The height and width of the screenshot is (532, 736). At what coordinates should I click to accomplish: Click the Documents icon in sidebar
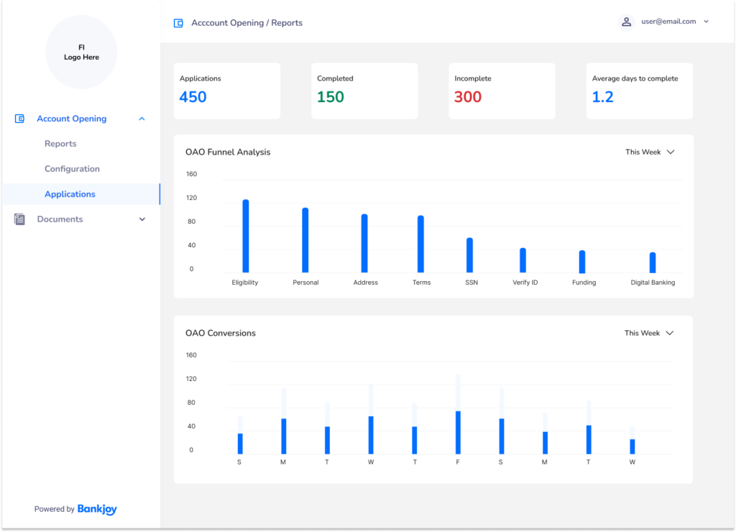(x=20, y=219)
